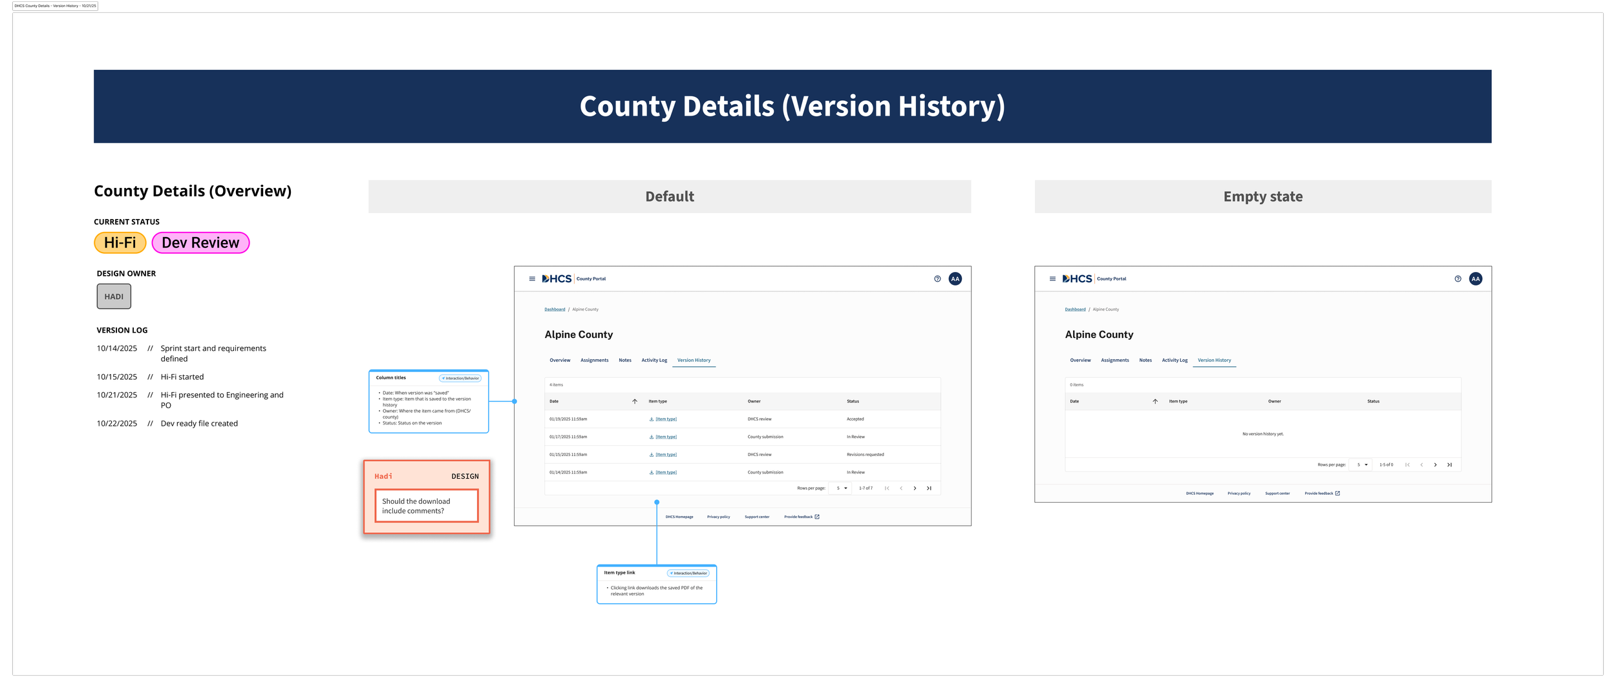Click Status column header in Empty state mockup
Viewport: 1616px width, 688px height.
coord(1373,401)
